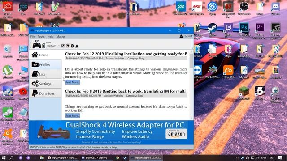Click the Arduino IDE desktop icon
Screen dimensions: 287x161
[x=181, y=8]
